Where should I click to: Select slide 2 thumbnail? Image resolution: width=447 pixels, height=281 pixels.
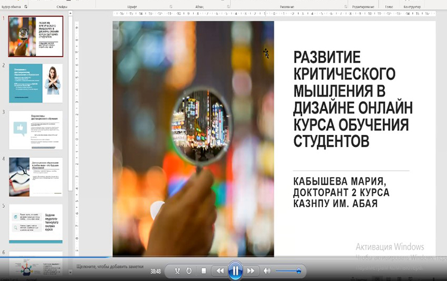pos(35,83)
